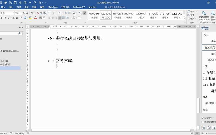Open the 引用 (References) tab

tap(26, 7)
